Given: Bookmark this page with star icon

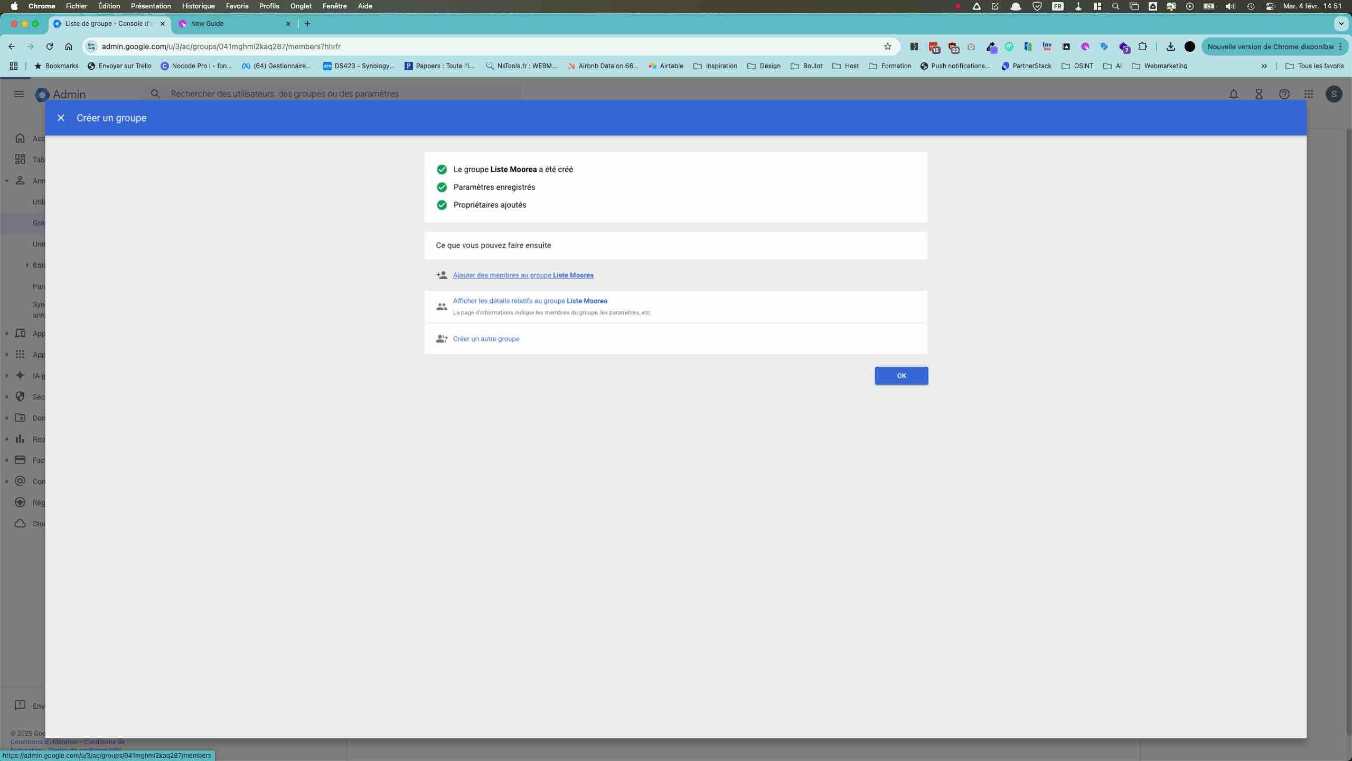Looking at the screenshot, I should click(x=887, y=47).
